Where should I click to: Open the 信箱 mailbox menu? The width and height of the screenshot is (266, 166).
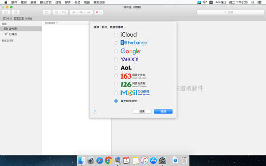point(58,2)
